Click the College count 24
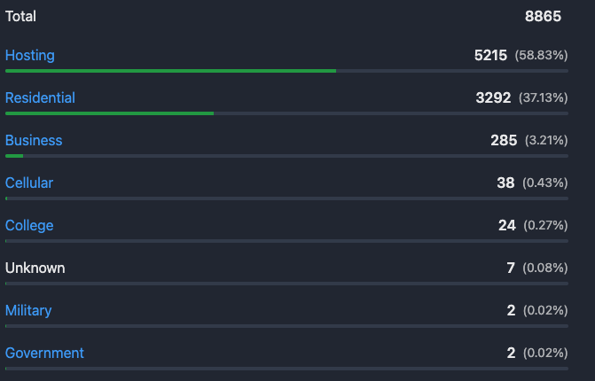Viewport: 595px width, 381px height. pyautogui.click(x=506, y=225)
